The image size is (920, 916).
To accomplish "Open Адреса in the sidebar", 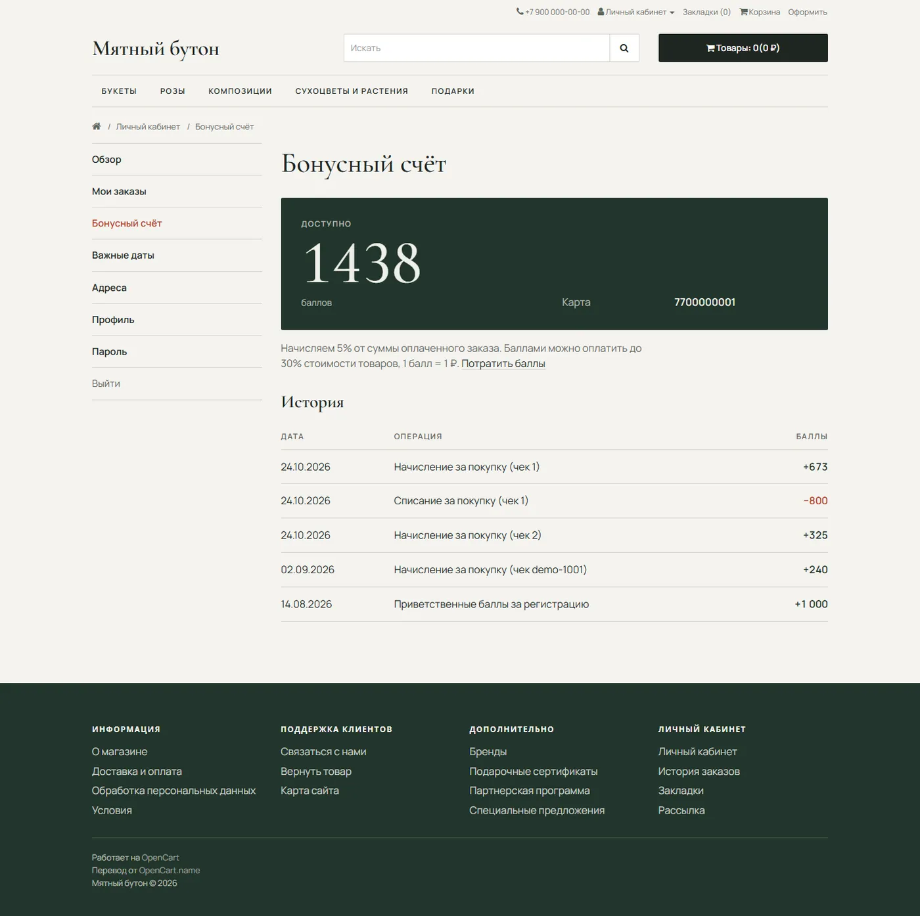I will 177,288.
